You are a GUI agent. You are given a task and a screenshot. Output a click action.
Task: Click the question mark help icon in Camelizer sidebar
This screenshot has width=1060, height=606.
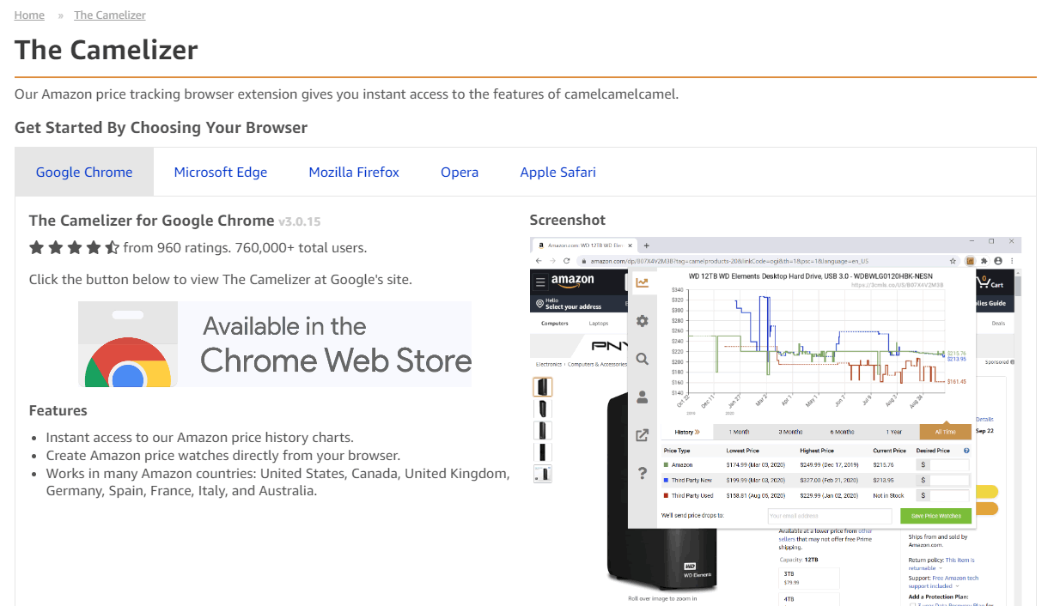pos(642,473)
